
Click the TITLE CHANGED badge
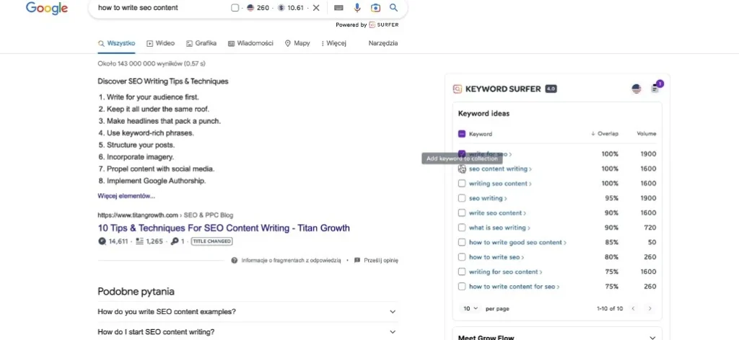211,241
